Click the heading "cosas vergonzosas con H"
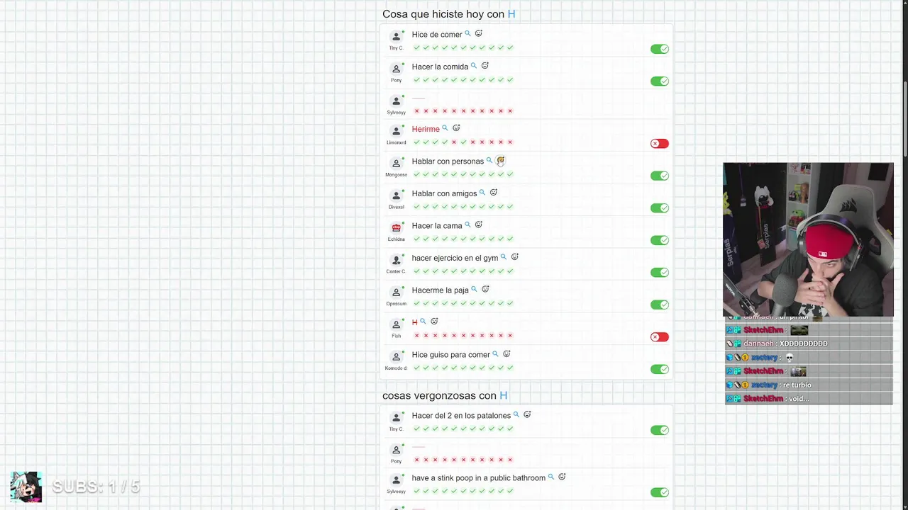The image size is (908, 510). tap(445, 396)
